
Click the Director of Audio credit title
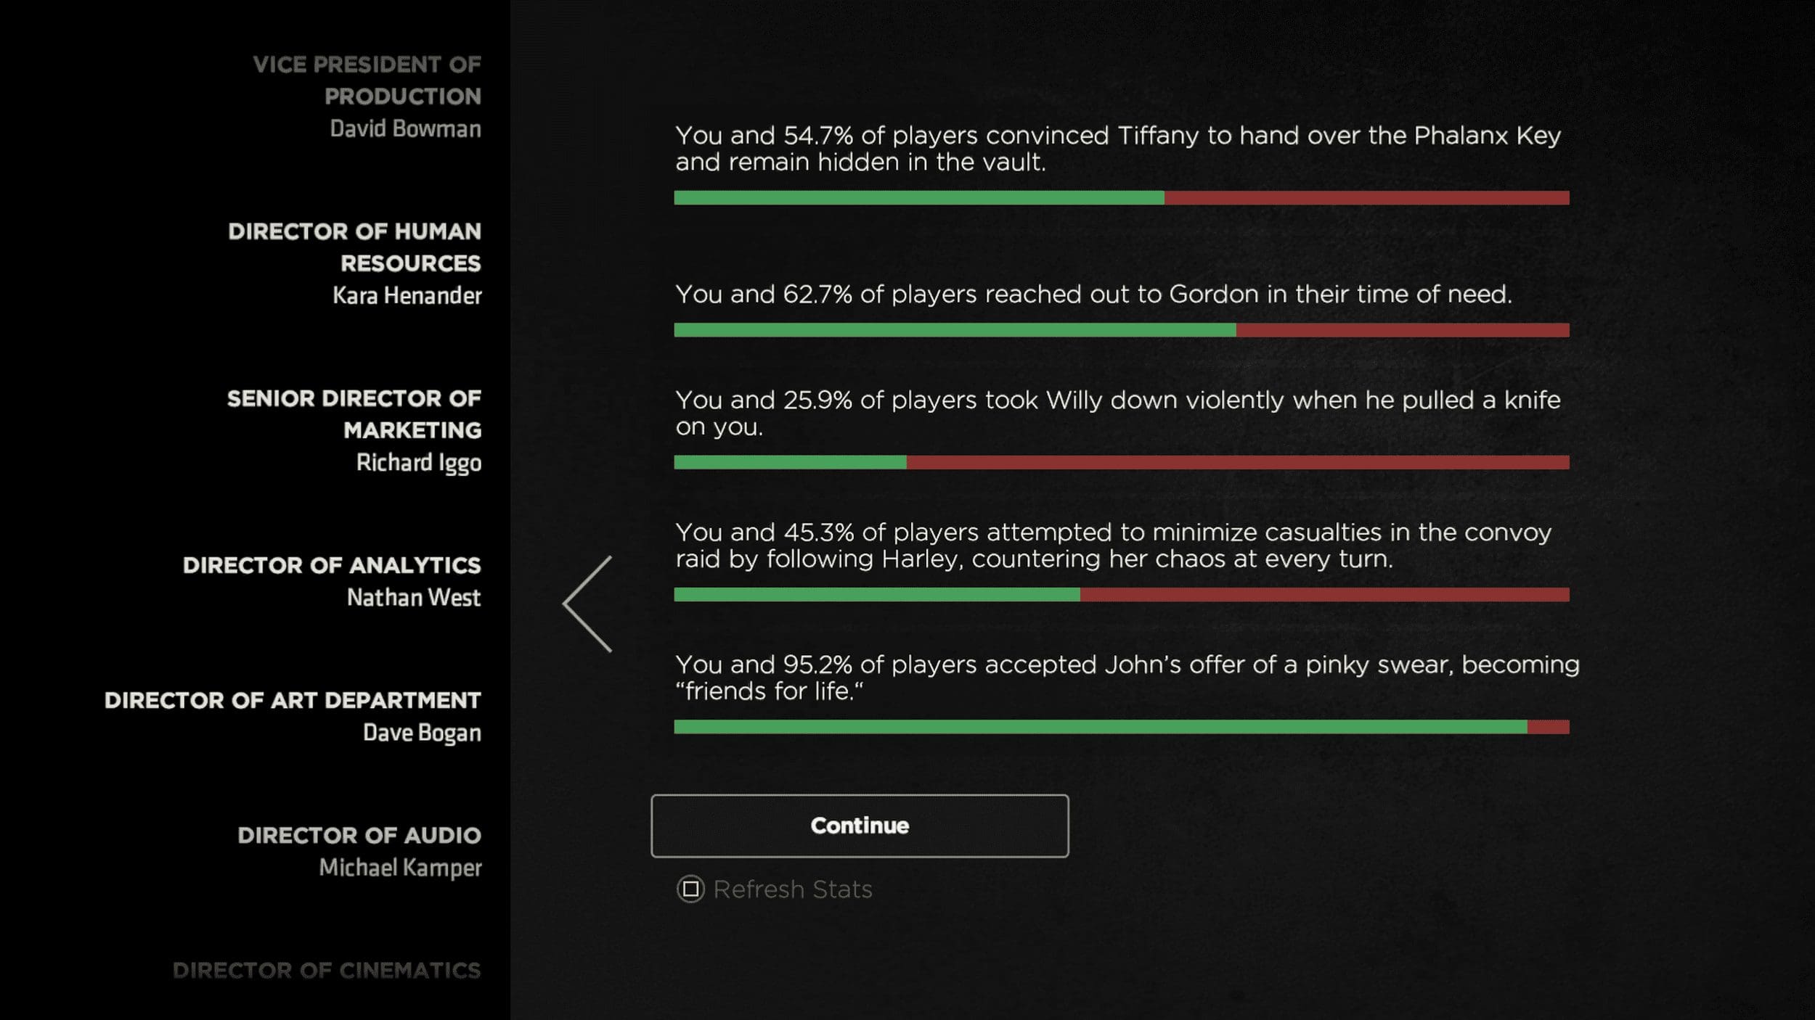(359, 836)
